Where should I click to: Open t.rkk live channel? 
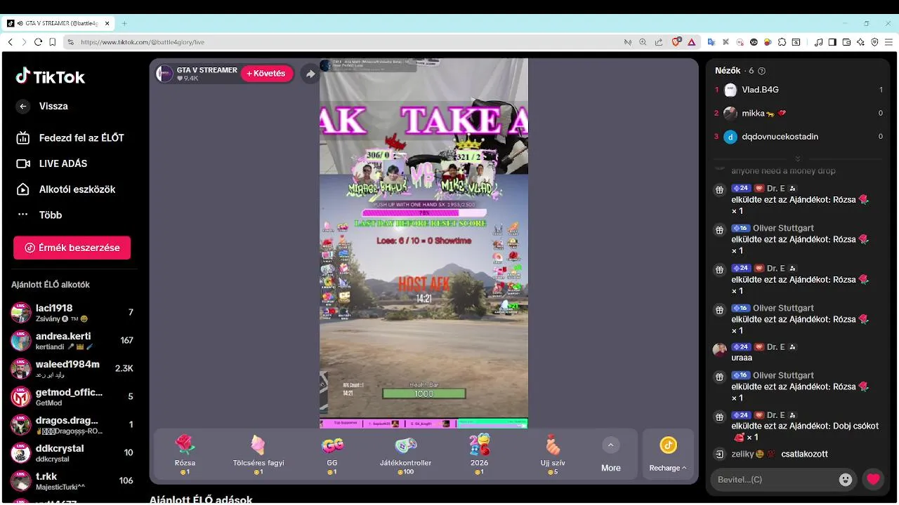72,481
